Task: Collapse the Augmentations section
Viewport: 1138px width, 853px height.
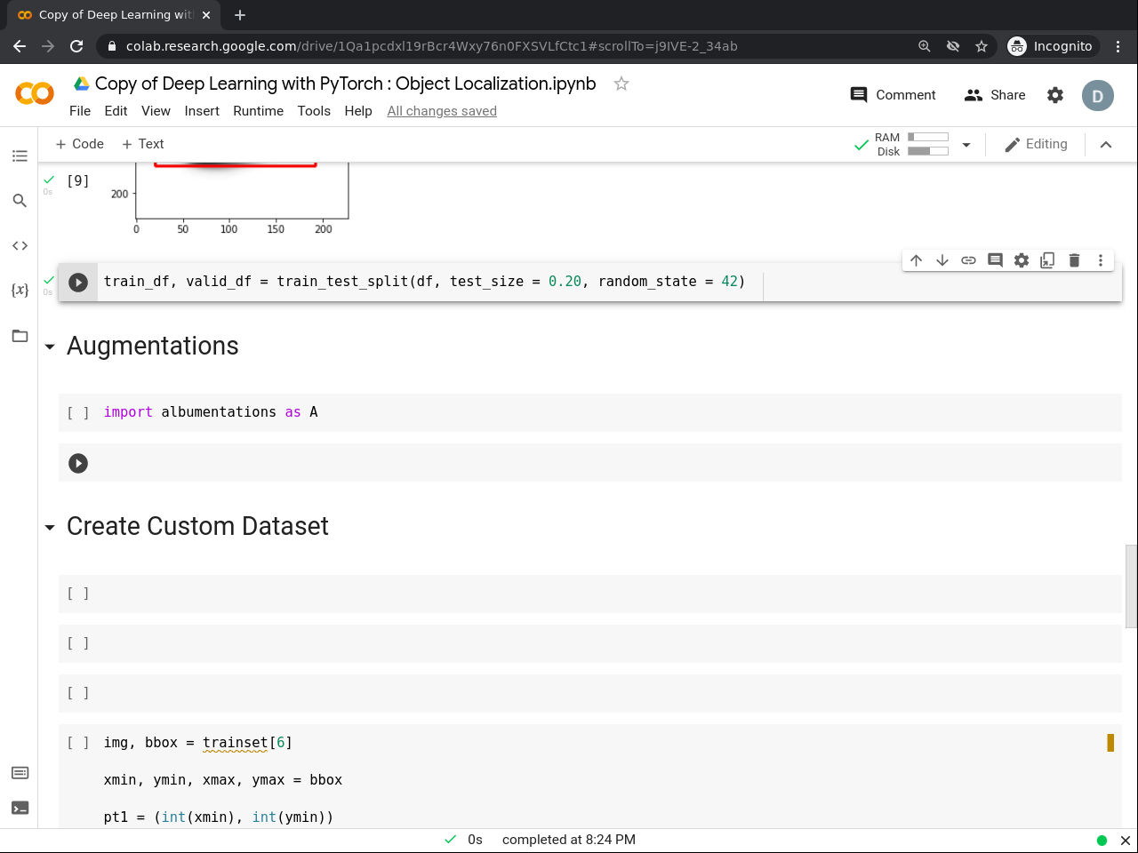Action: coord(50,347)
